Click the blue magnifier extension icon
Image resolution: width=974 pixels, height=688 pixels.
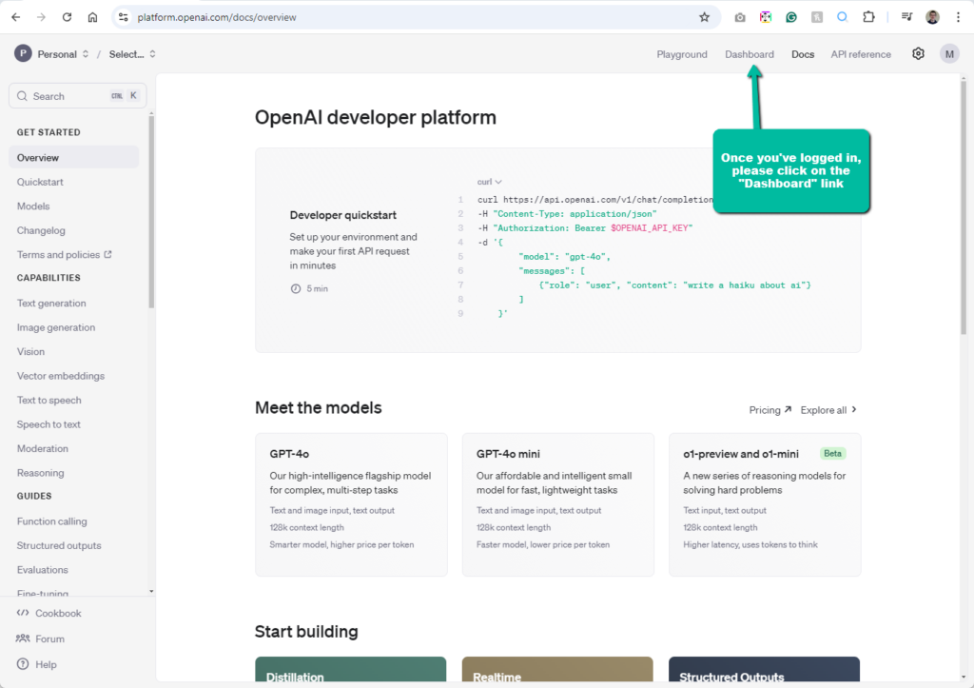(x=843, y=17)
